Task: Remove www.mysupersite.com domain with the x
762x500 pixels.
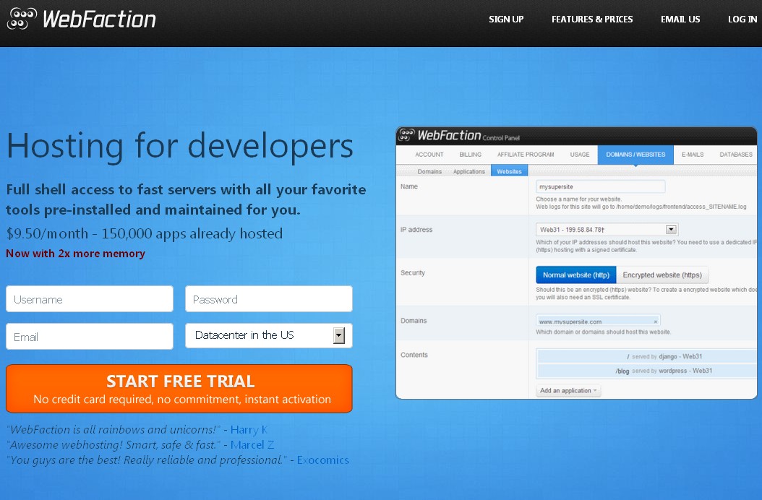Action: coord(656,322)
